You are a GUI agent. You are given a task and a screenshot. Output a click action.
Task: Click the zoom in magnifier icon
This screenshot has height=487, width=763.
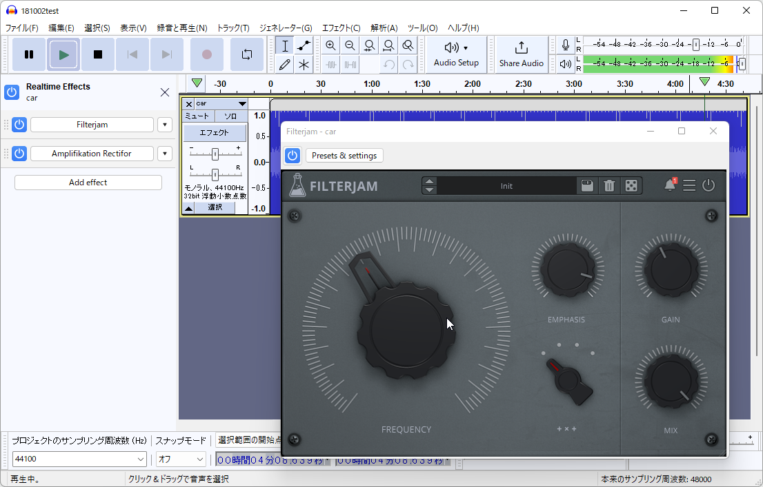pos(330,46)
